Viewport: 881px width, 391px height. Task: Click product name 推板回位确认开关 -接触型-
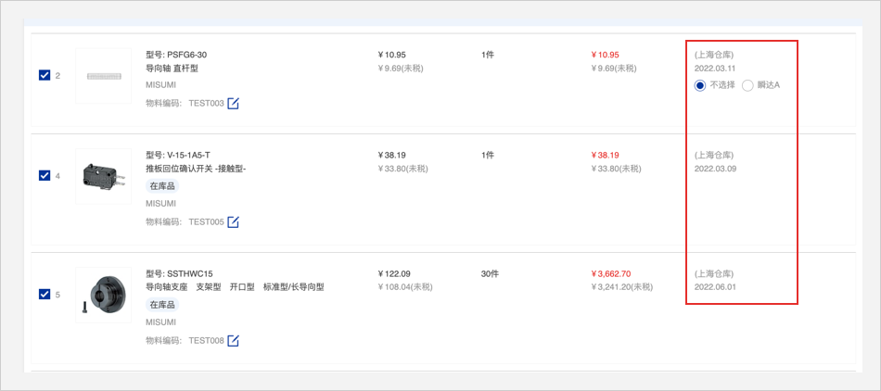coord(196,169)
